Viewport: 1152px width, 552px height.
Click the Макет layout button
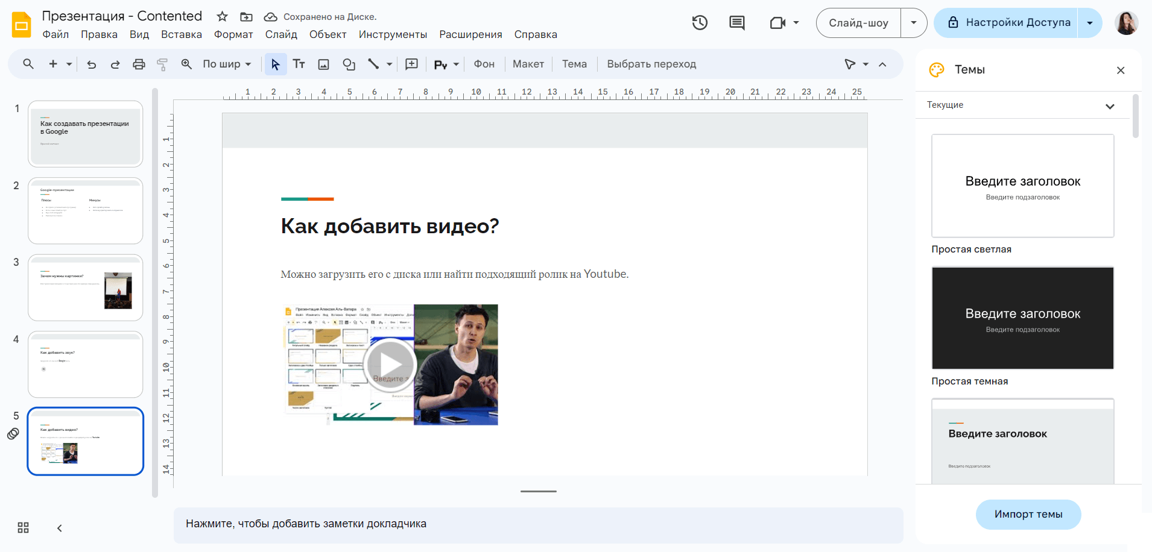click(528, 64)
